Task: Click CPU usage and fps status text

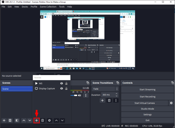Action: tap(152, 126)
